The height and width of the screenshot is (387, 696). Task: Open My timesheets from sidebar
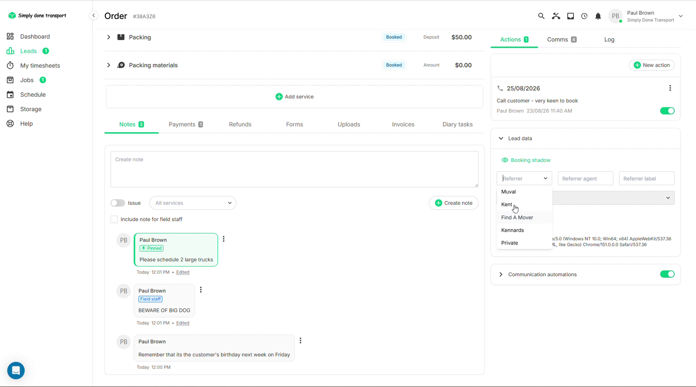40,65
